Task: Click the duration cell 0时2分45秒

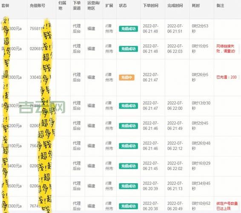Action: 200,126
